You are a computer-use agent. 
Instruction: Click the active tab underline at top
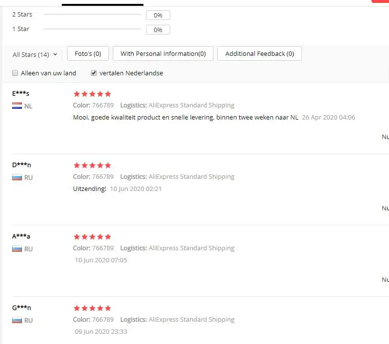103,5
